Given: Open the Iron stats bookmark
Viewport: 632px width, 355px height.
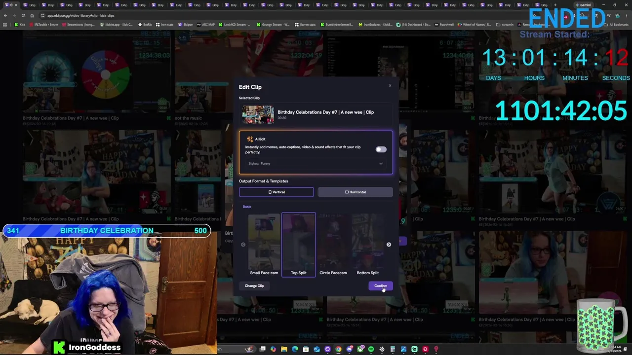Looking at the screenshot, I should click(164, 25).
